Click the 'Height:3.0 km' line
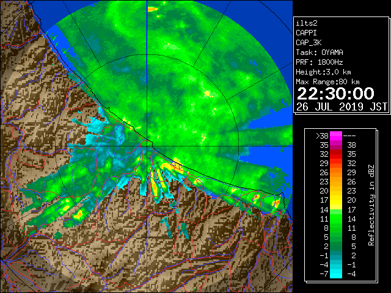 (x=323, y=72)
